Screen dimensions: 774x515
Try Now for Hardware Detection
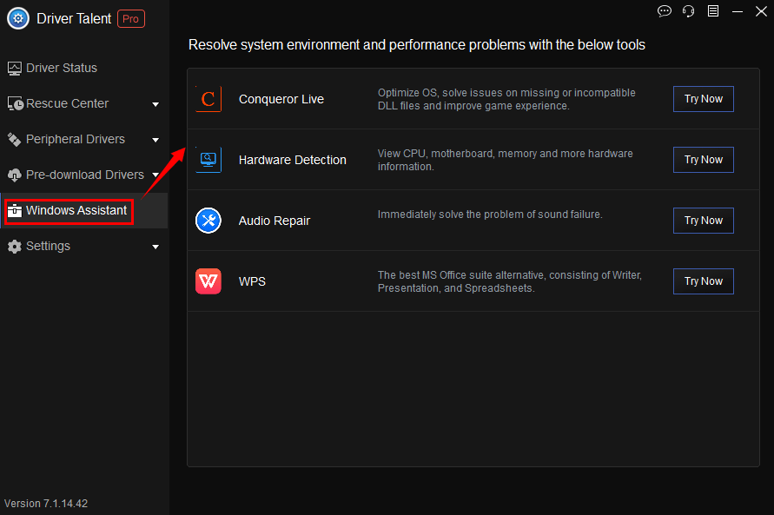point(704,160)
